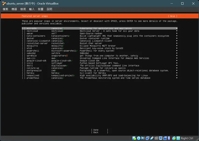Enable the powershell snap checkbox

24,51
